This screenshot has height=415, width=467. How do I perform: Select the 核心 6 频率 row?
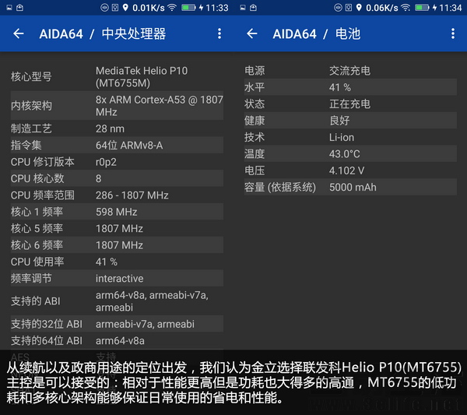click(x=117, y=245)
